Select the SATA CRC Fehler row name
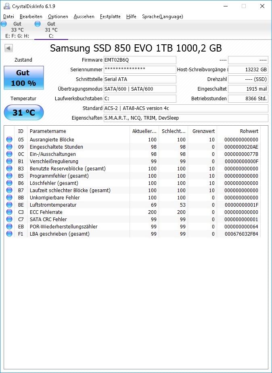 48,219
